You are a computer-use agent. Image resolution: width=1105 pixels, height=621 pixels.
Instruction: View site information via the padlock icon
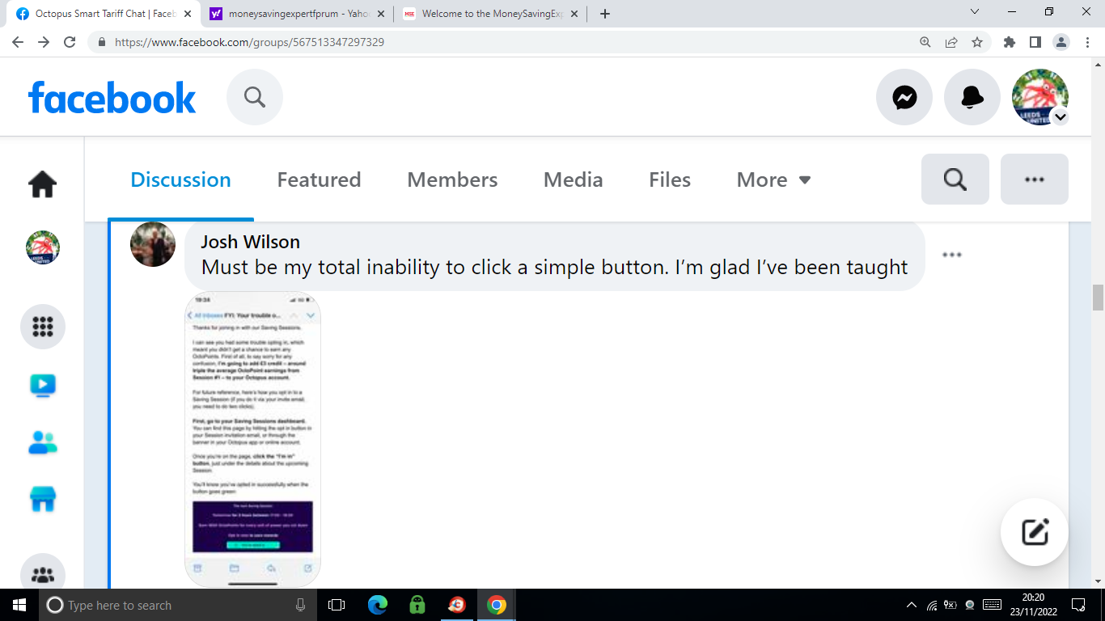103,42
